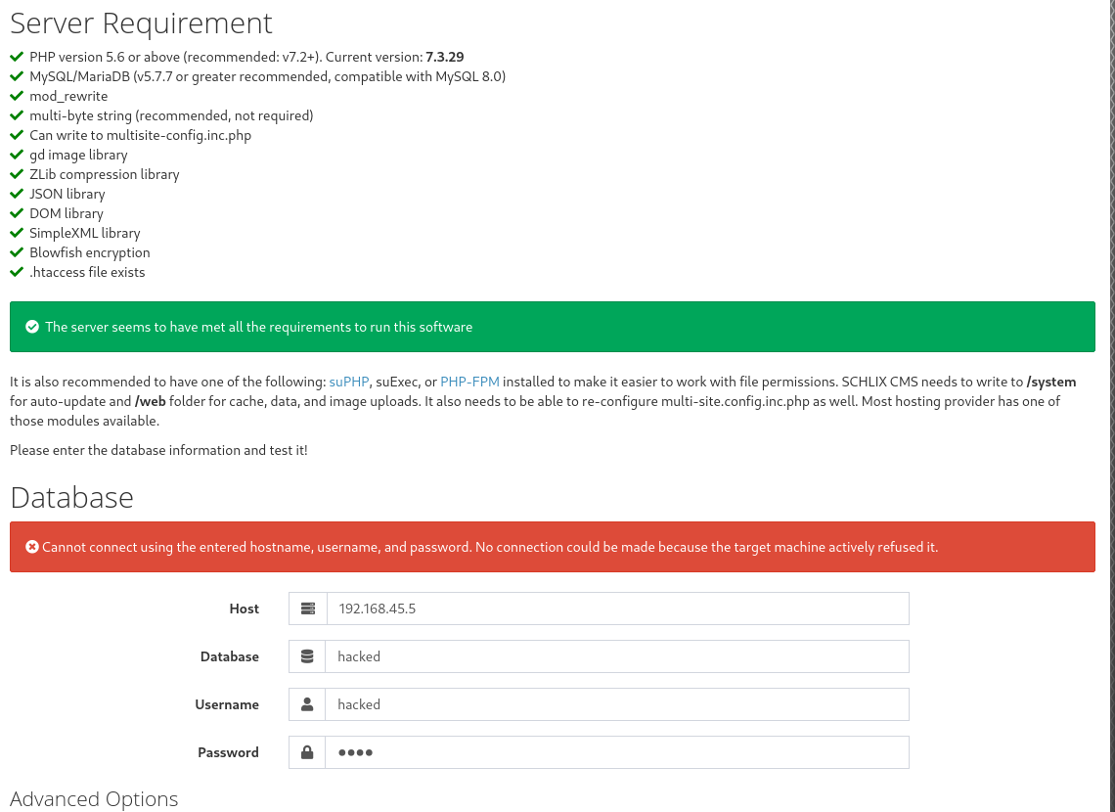
Task: Click the green check beside .htaccess file exists
Action: click(16, 272)
